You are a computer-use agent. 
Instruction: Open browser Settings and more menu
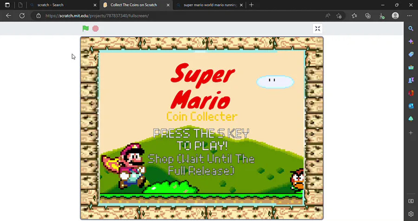point(410,16)
